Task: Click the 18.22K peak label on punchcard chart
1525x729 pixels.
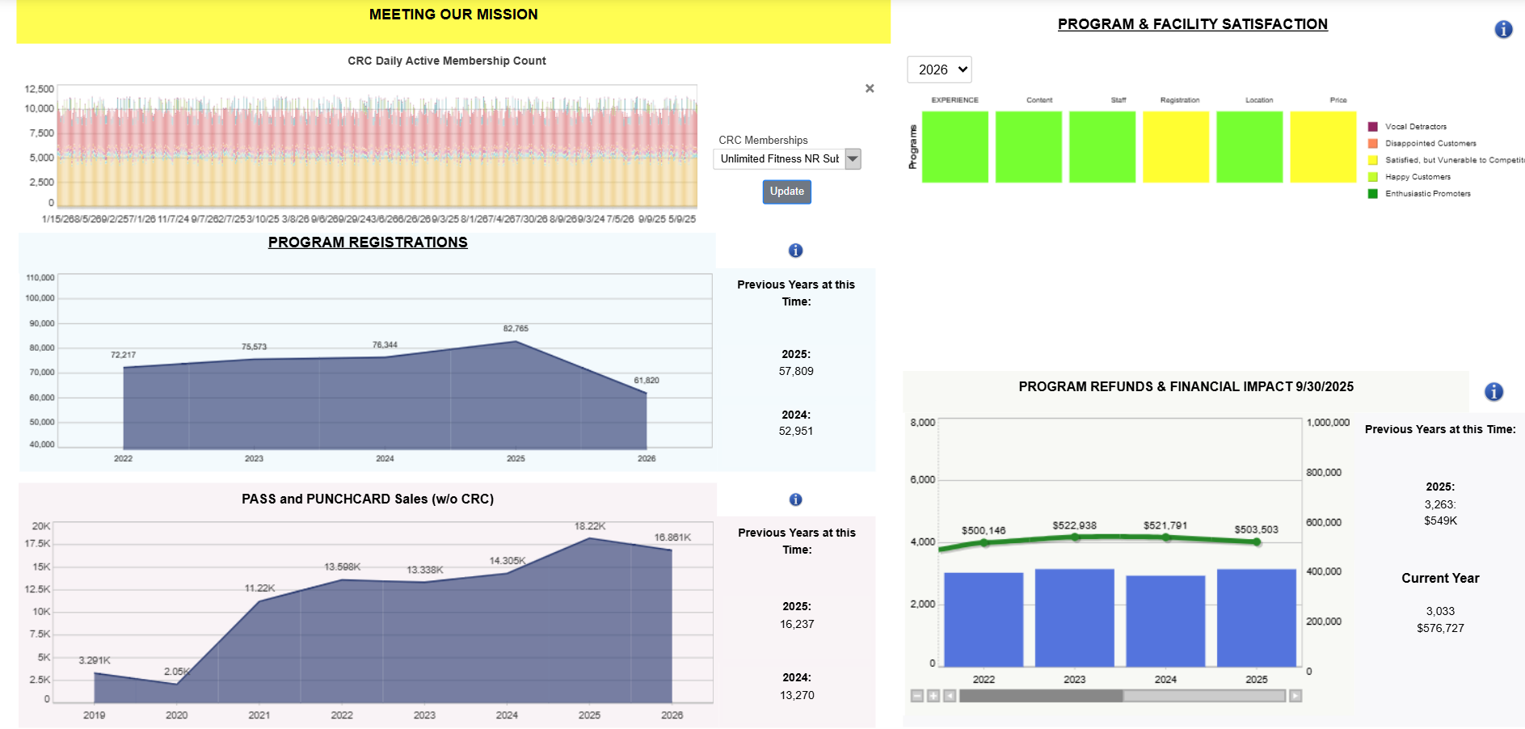Action: [590, 526]
